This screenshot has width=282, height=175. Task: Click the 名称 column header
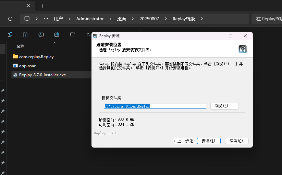pyautogui.click(x=20, y=46)
